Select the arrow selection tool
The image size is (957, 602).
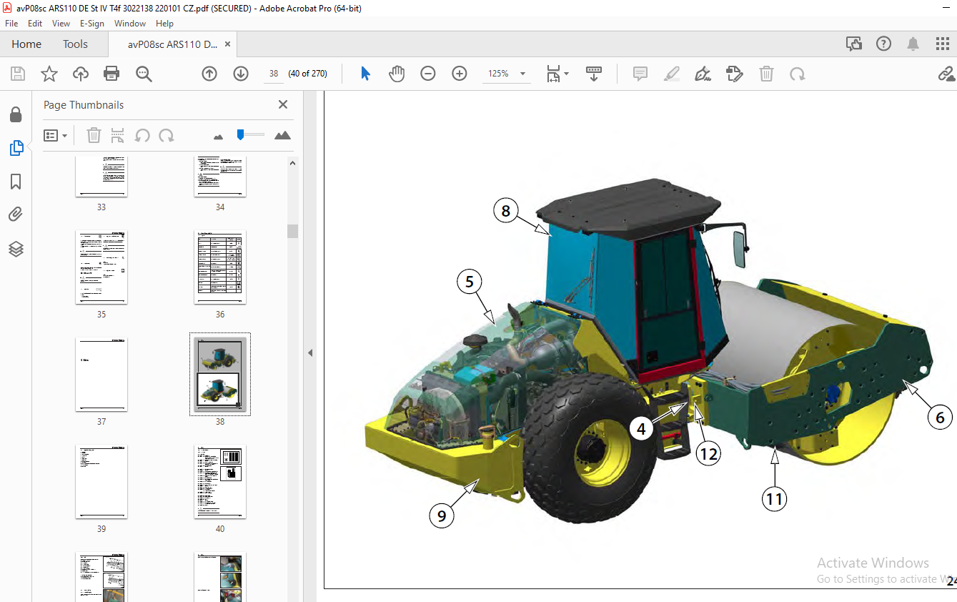coord(366,74)
